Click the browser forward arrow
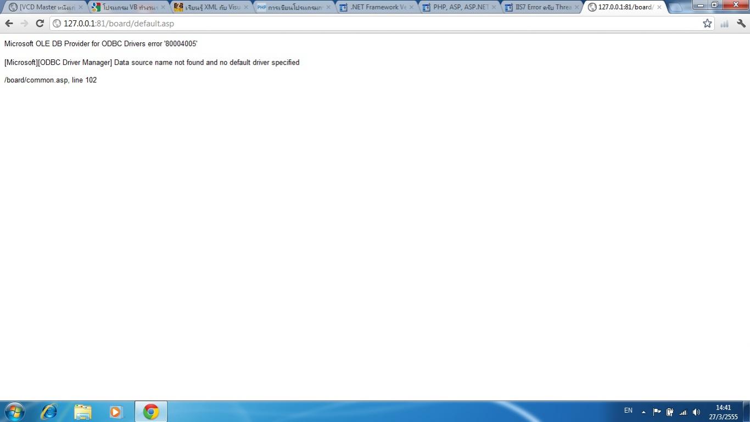The width and height of the screenshot is (750, 422). click(x=24, y=24)
